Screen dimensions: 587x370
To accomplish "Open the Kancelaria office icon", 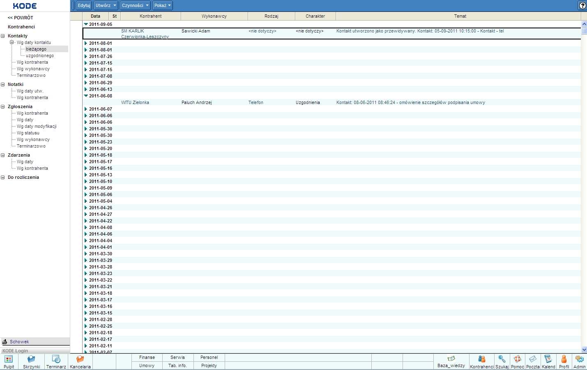I will 80,362.
